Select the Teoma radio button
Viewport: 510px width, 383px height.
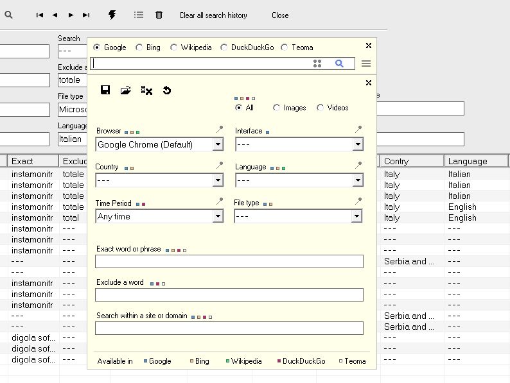(x=285, y=47)
